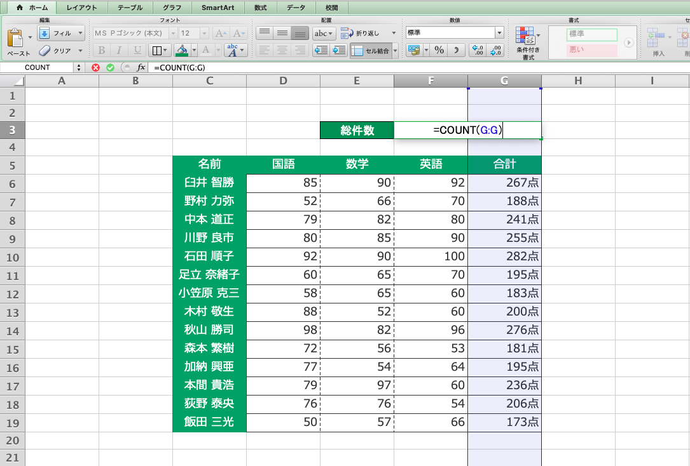Click the name box stepper arrows

(79, 68)
